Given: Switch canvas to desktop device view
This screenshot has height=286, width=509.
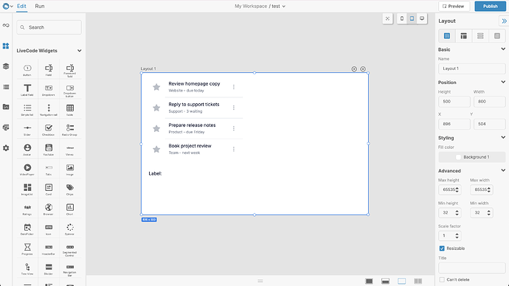Looking at the screenshot, I should [422, 18].
